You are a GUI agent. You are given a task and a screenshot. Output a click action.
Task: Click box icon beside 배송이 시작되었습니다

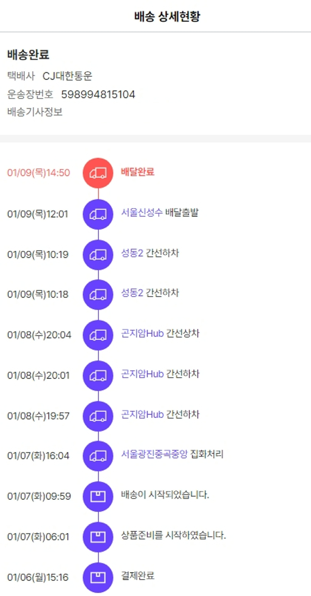pos(98,496)
